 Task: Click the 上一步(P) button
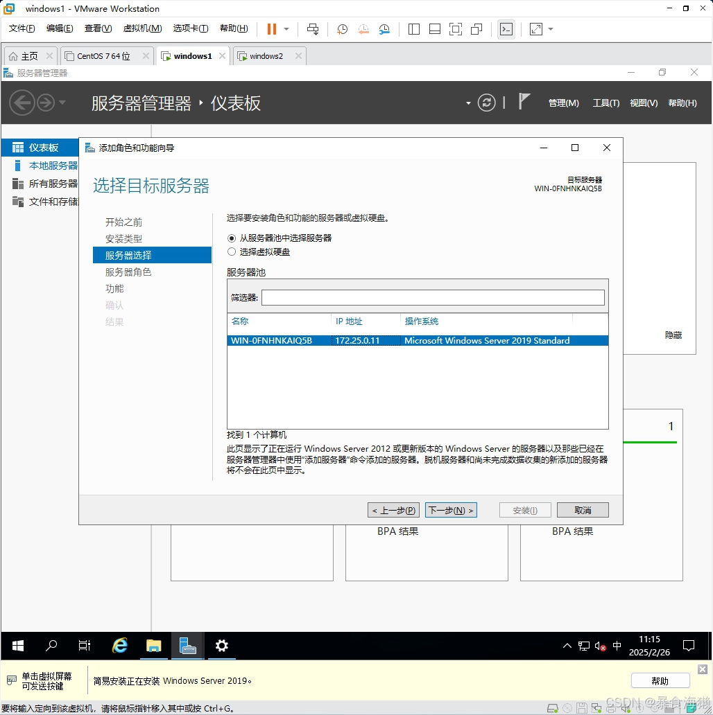pyautogui.click(x=393, y=510)
